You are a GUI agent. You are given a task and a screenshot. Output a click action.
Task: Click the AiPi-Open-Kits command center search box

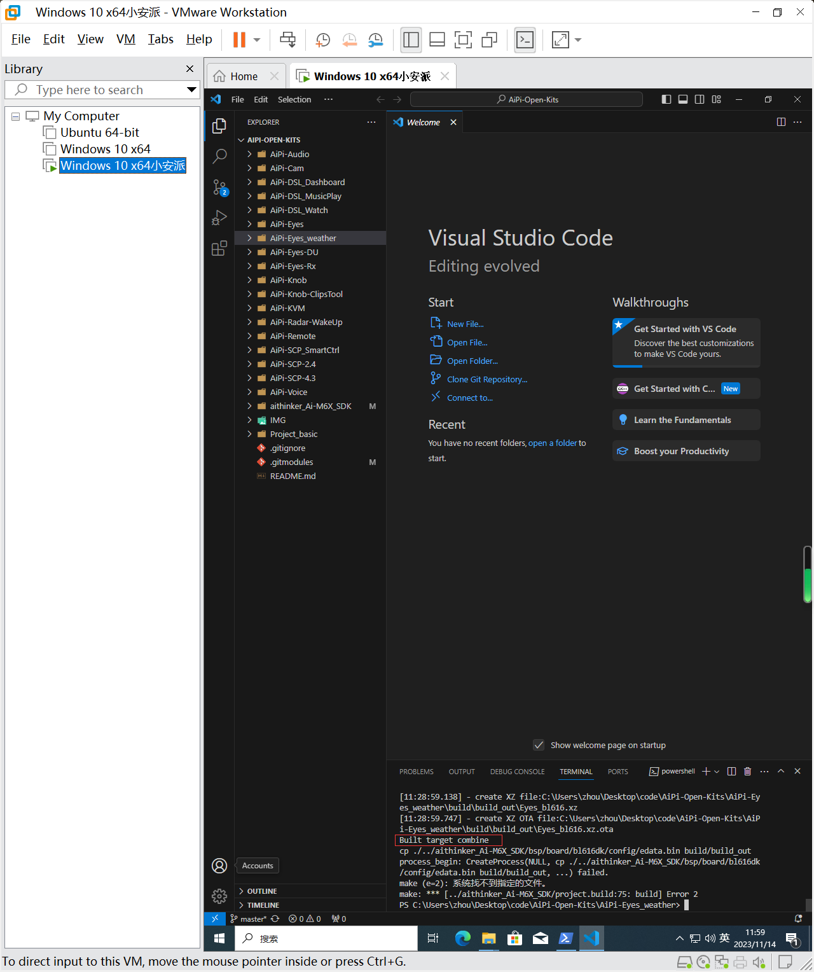point(527,99)
